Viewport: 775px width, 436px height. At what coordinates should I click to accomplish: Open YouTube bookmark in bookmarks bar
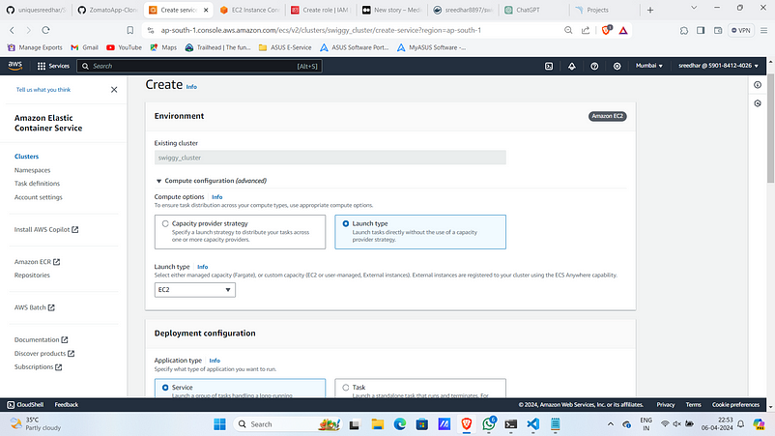pos(124,47)
